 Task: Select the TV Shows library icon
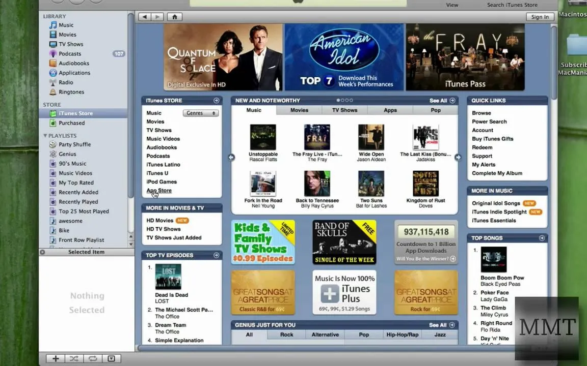[x=53, y=44]
